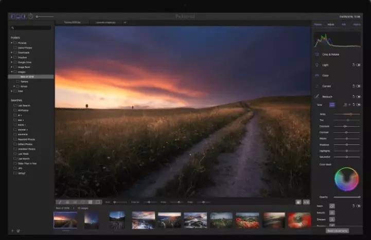Reset the Light adjustment with its arrow icon

click(354, 65)
